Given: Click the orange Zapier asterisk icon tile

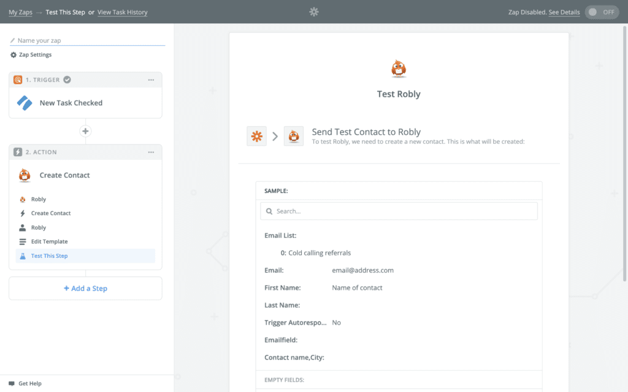Looking at the screenshot, I should [x=257, y=136].
